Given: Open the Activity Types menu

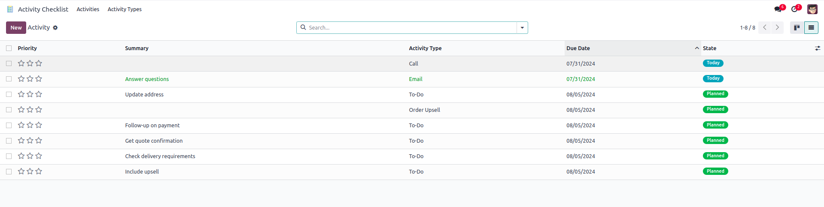Looking at the screenshot, I should click(x=125, y=9).
